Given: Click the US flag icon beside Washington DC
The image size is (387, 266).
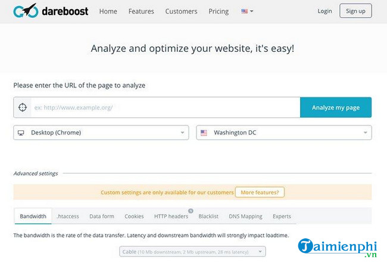Looking at the screenshot, I should (x=204, y=133).
